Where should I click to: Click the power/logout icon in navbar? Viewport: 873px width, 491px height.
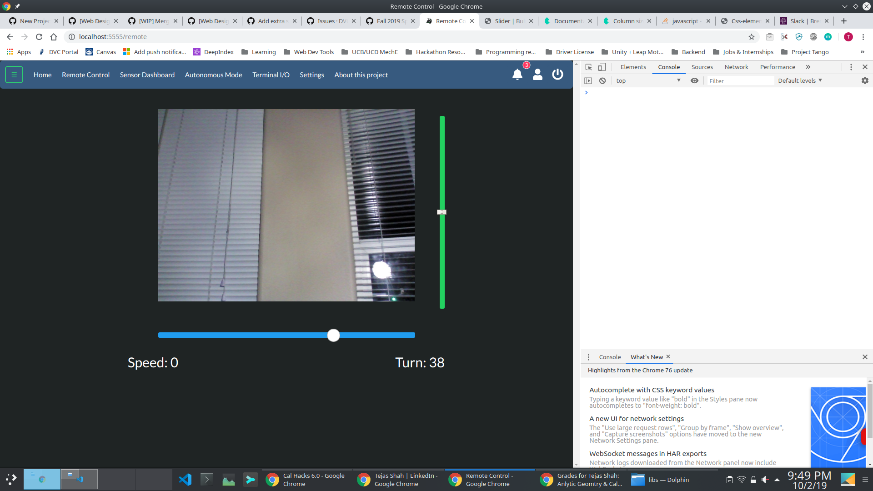click(557, 75)
